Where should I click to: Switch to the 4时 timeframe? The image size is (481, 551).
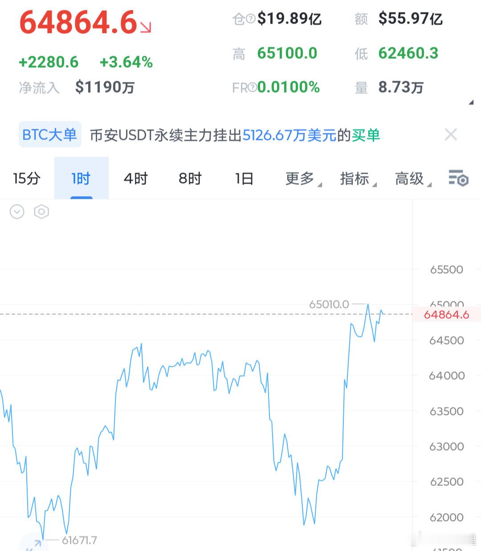(135, 178)
